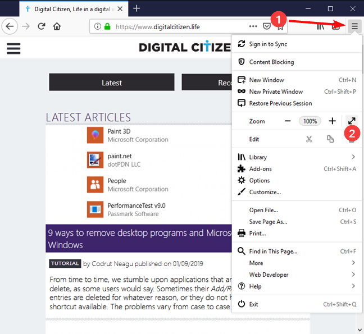Screen dimensions: 364x334
Task: Reset zoom via the 100% button
Action: coord(310,121)
